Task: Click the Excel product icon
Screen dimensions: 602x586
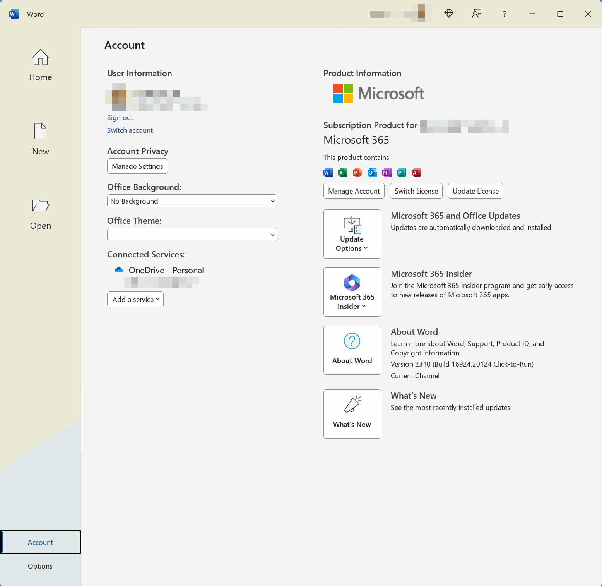Action: (343, 173)
